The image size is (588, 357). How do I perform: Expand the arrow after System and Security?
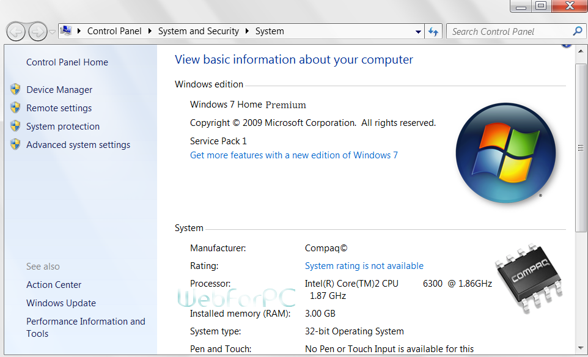[247, 31]
